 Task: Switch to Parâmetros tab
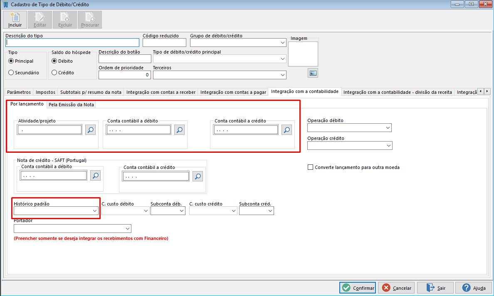click(x=19, y=92)
